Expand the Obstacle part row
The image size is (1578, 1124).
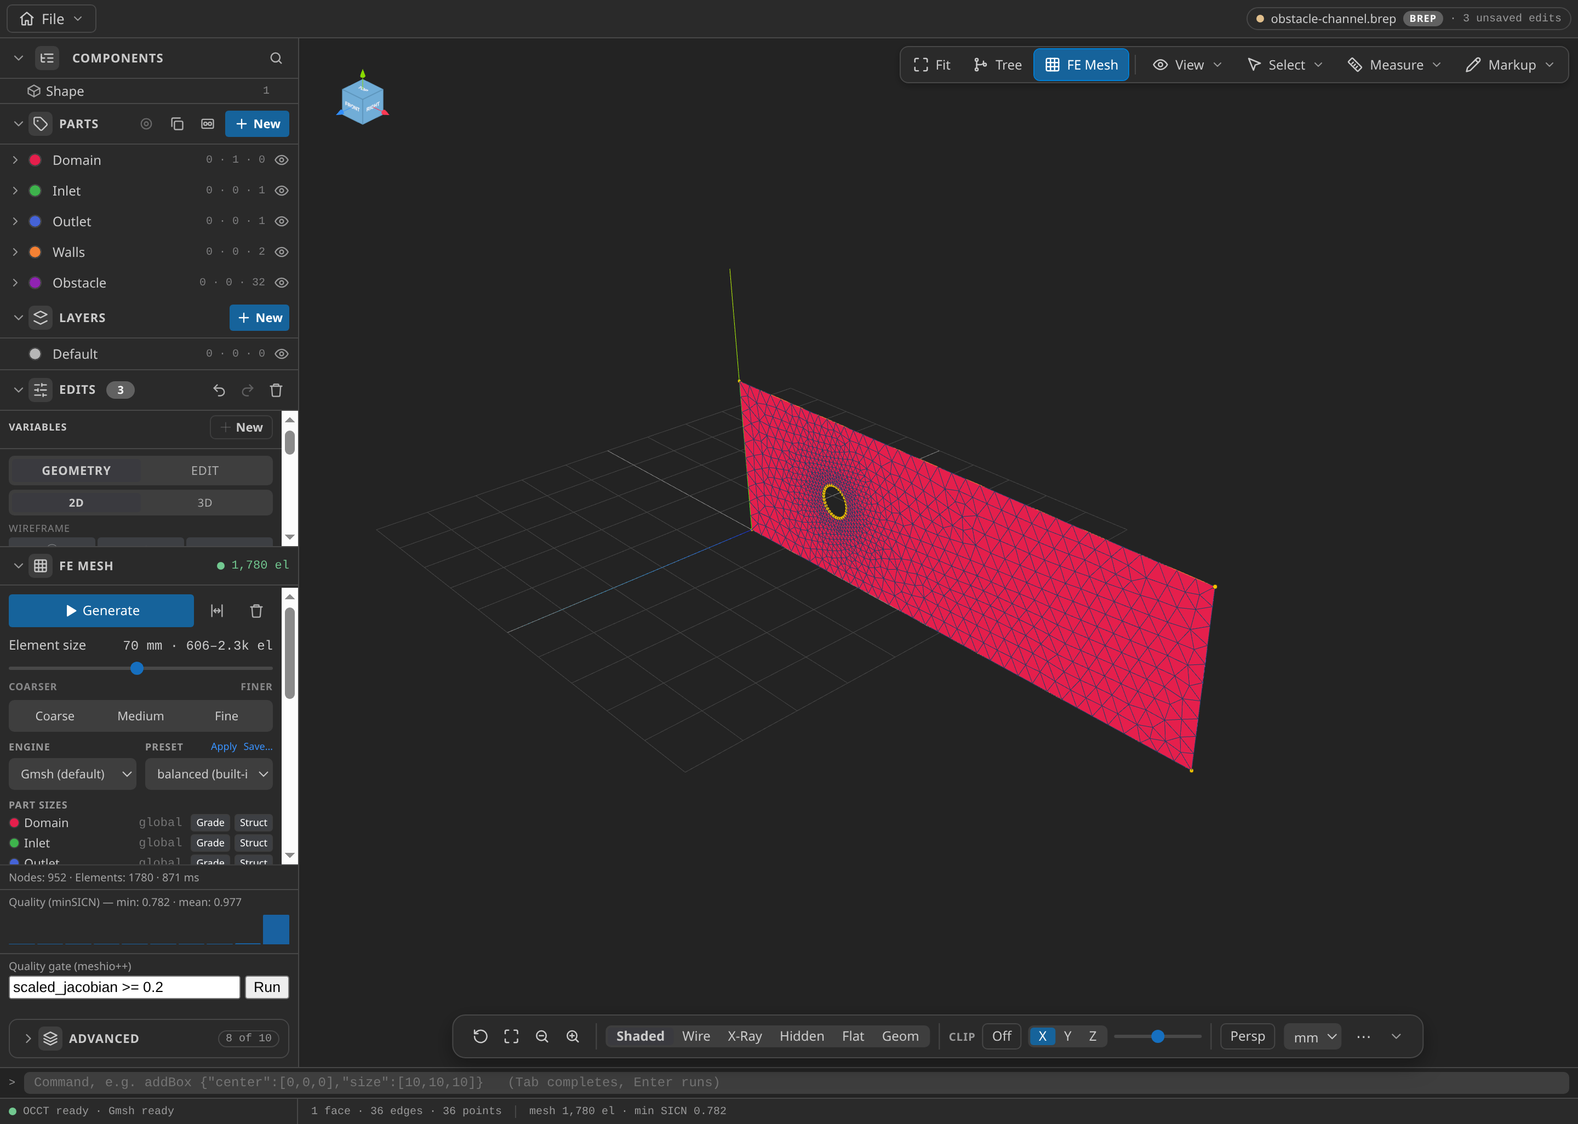[15, 283]
